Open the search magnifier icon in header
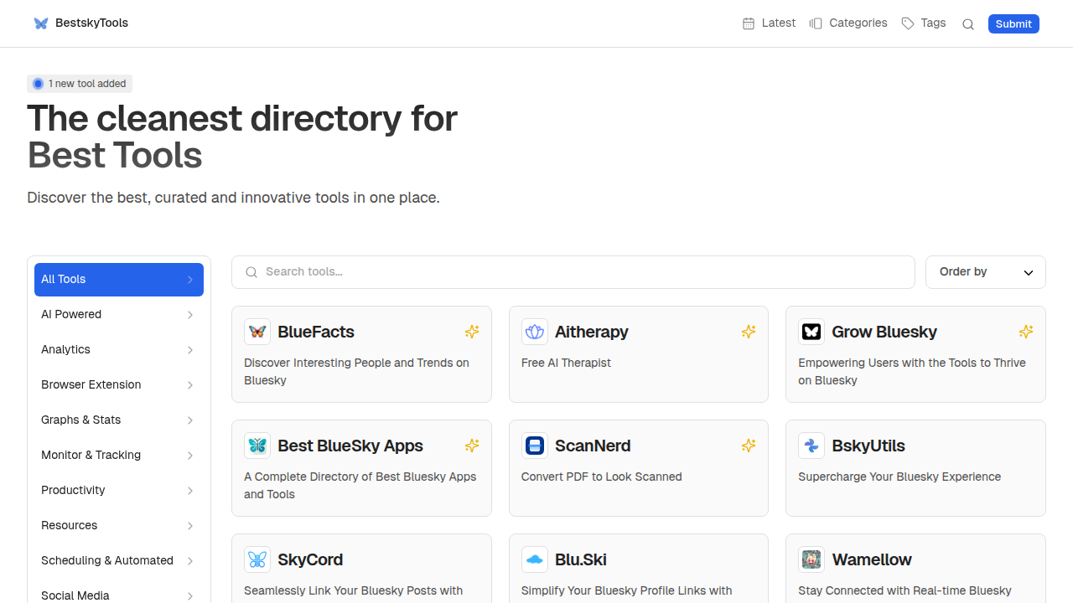1073x603 pixels. click(x=968, y=24)
